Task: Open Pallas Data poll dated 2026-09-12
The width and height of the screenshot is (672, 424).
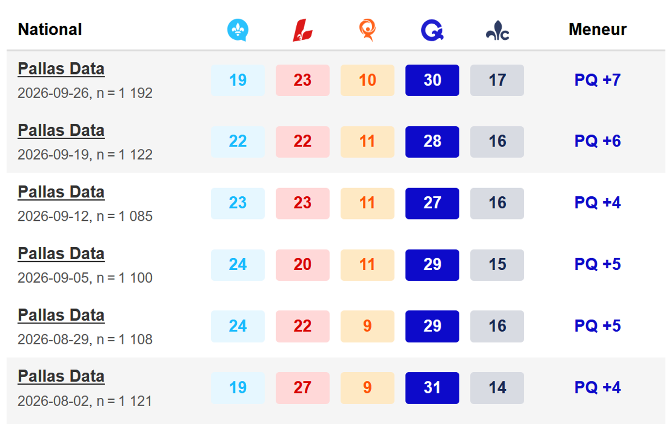Action: (61, 192)
